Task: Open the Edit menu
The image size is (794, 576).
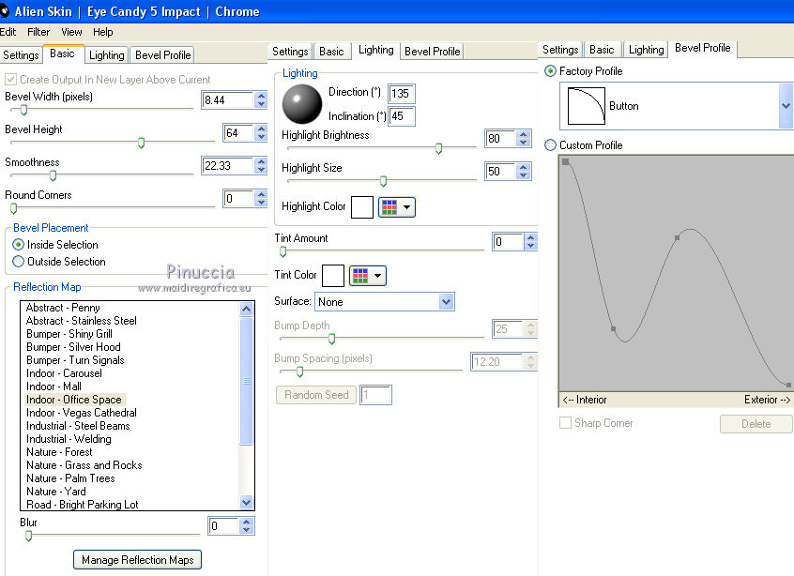Action: pos(8,32)
